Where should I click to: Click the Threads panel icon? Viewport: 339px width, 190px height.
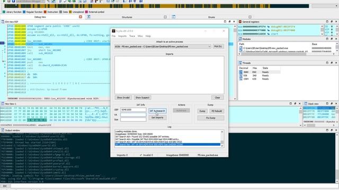tap(240, 63)
